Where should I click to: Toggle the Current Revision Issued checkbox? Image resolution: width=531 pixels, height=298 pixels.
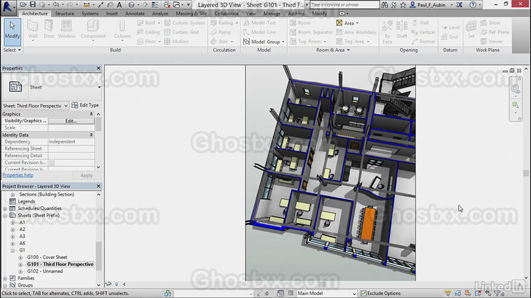52,163
